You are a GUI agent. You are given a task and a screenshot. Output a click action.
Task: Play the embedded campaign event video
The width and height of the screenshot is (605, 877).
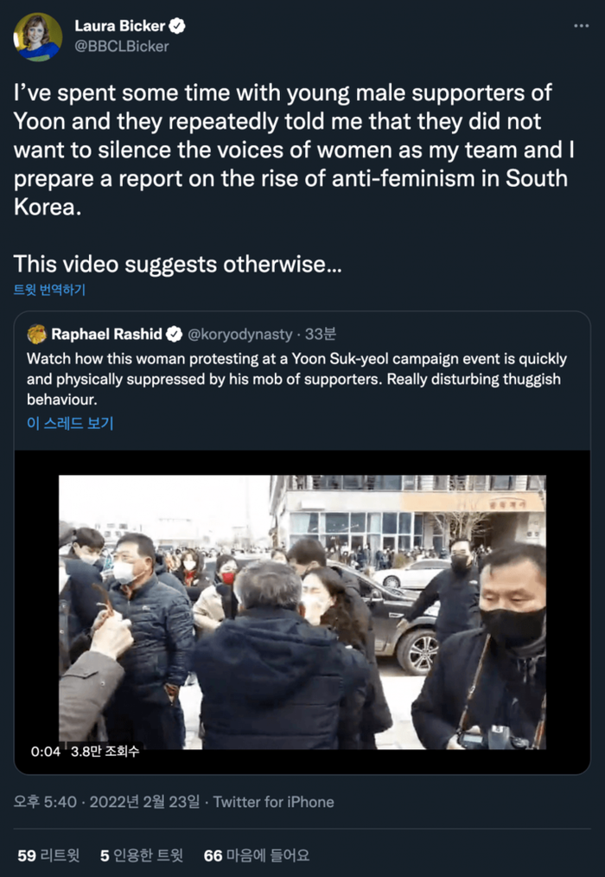(302, 611)
